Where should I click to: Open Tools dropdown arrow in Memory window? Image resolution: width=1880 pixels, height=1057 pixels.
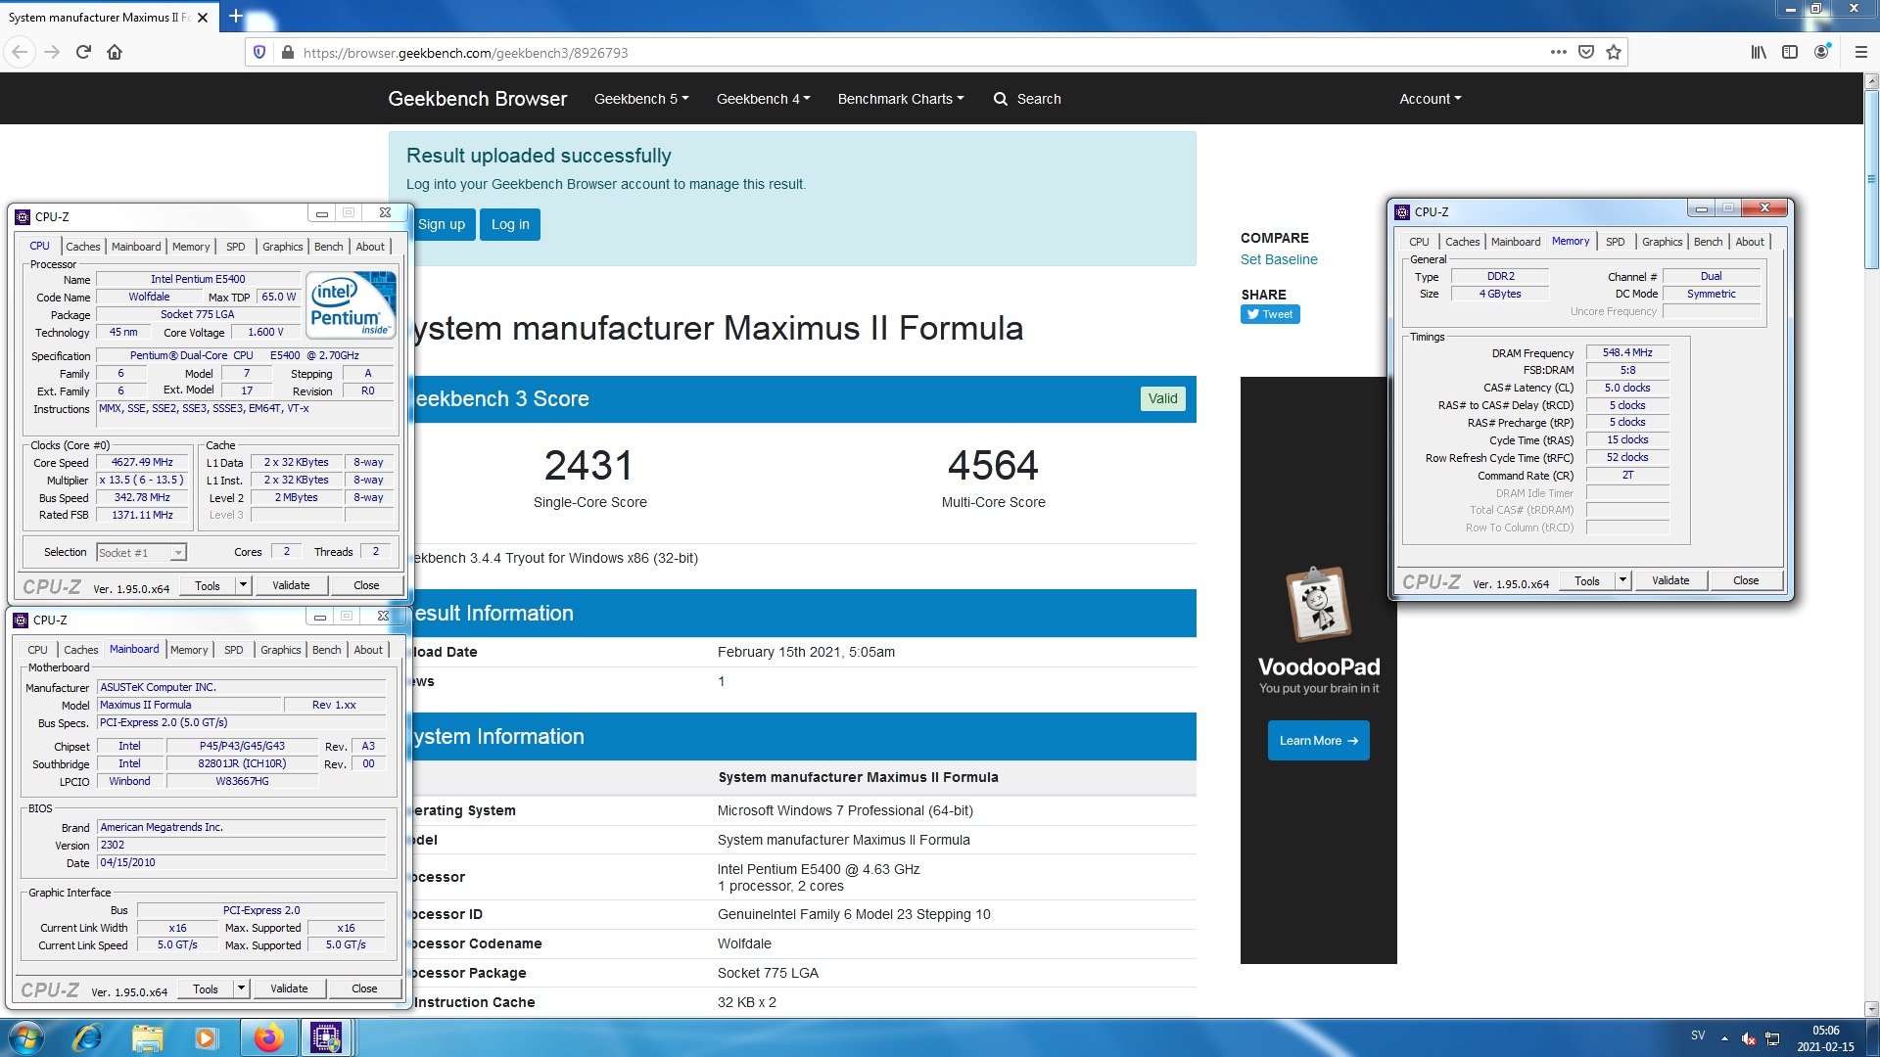1622,580
